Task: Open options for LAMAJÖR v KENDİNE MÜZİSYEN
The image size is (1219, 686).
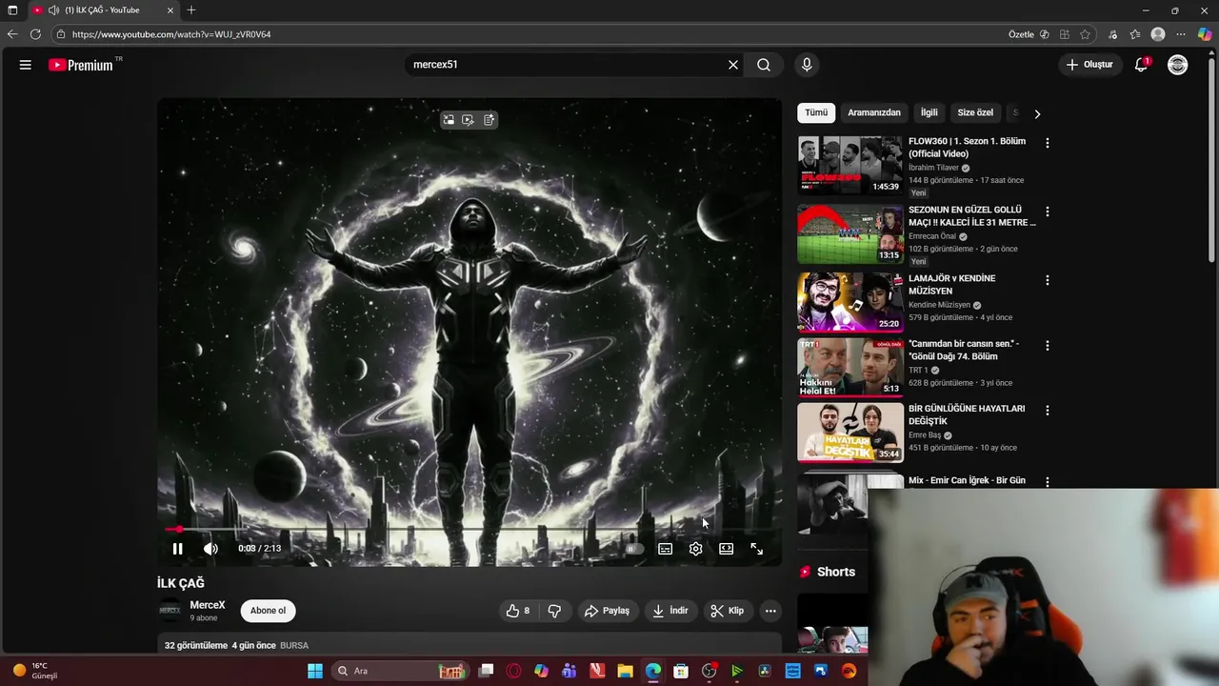Action: 1048,280
